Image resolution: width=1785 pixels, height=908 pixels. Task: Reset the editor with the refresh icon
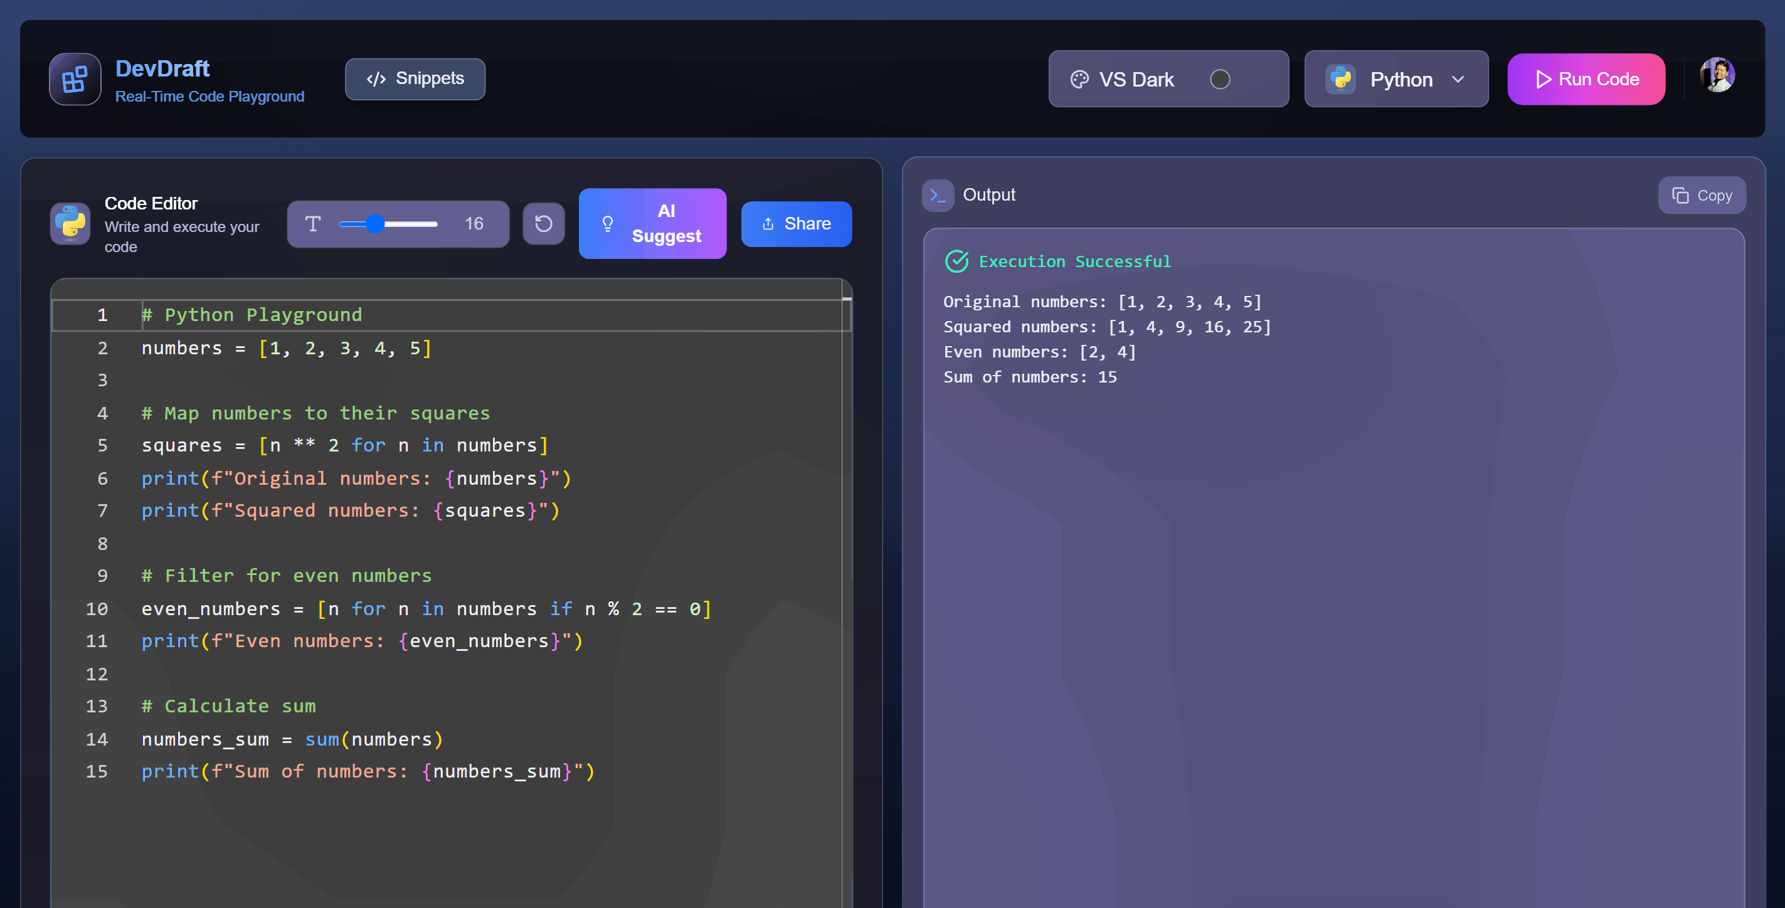tap(543, 224)
